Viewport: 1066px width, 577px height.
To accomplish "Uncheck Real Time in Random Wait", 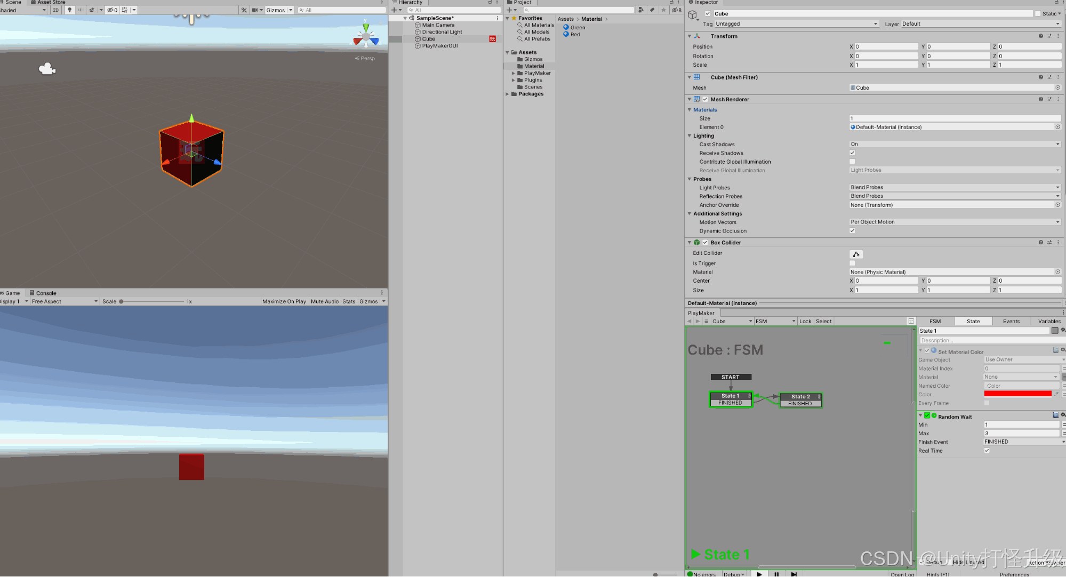I will pos(987,451).
